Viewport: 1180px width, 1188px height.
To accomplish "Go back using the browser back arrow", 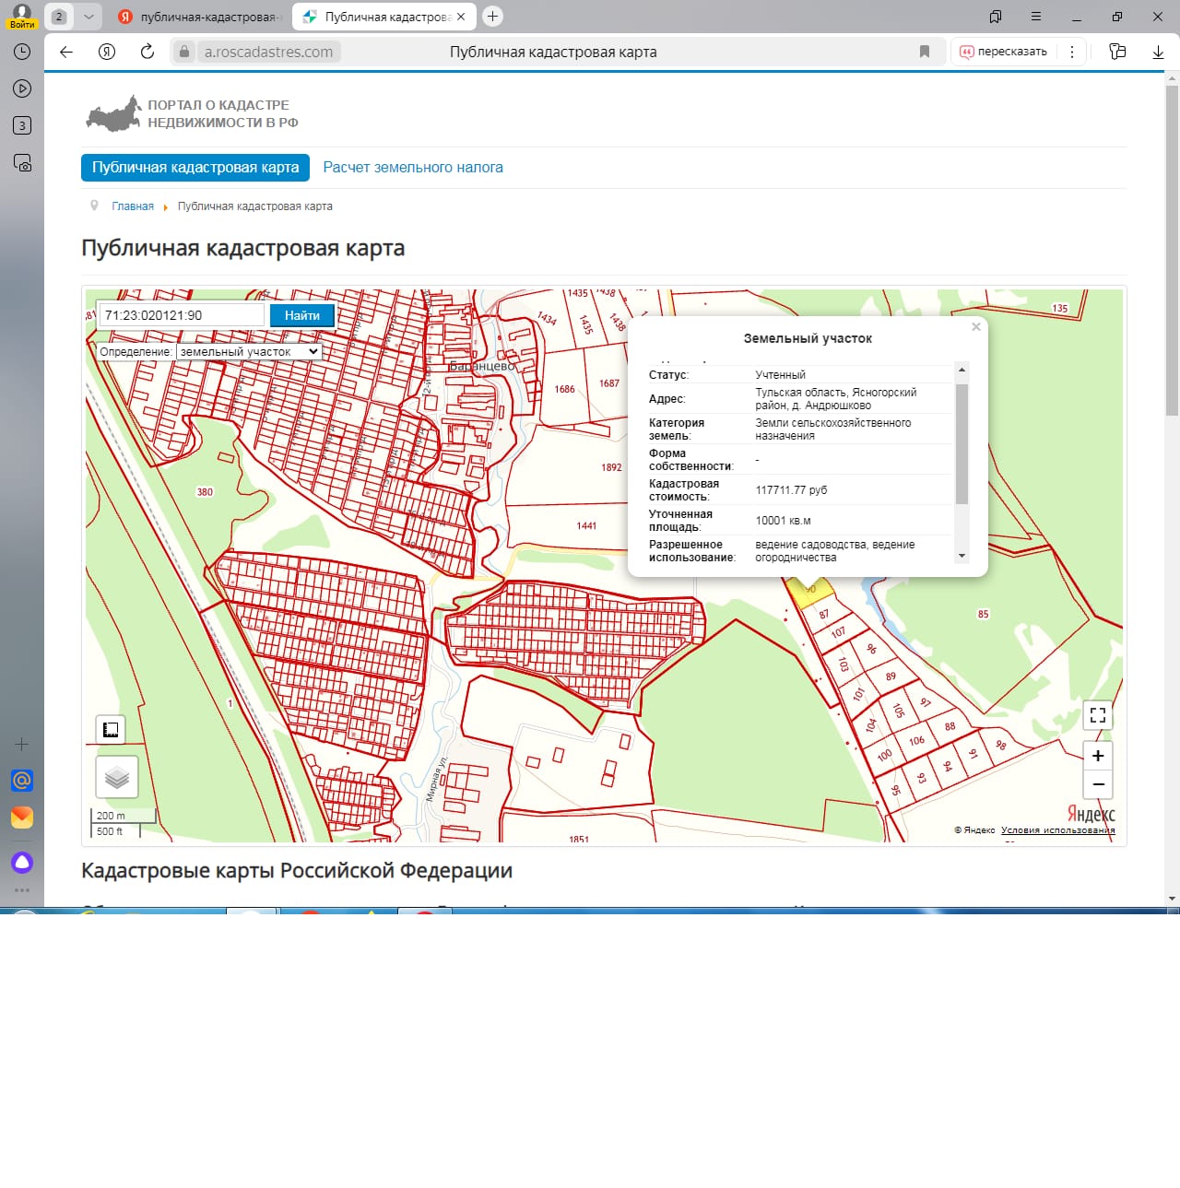I will click(x=66, y=52).
